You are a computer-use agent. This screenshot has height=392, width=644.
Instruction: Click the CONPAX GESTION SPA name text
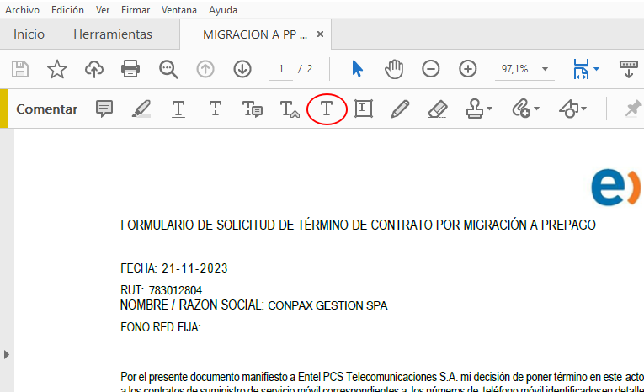pyautogui.click(x=327, y=306)
